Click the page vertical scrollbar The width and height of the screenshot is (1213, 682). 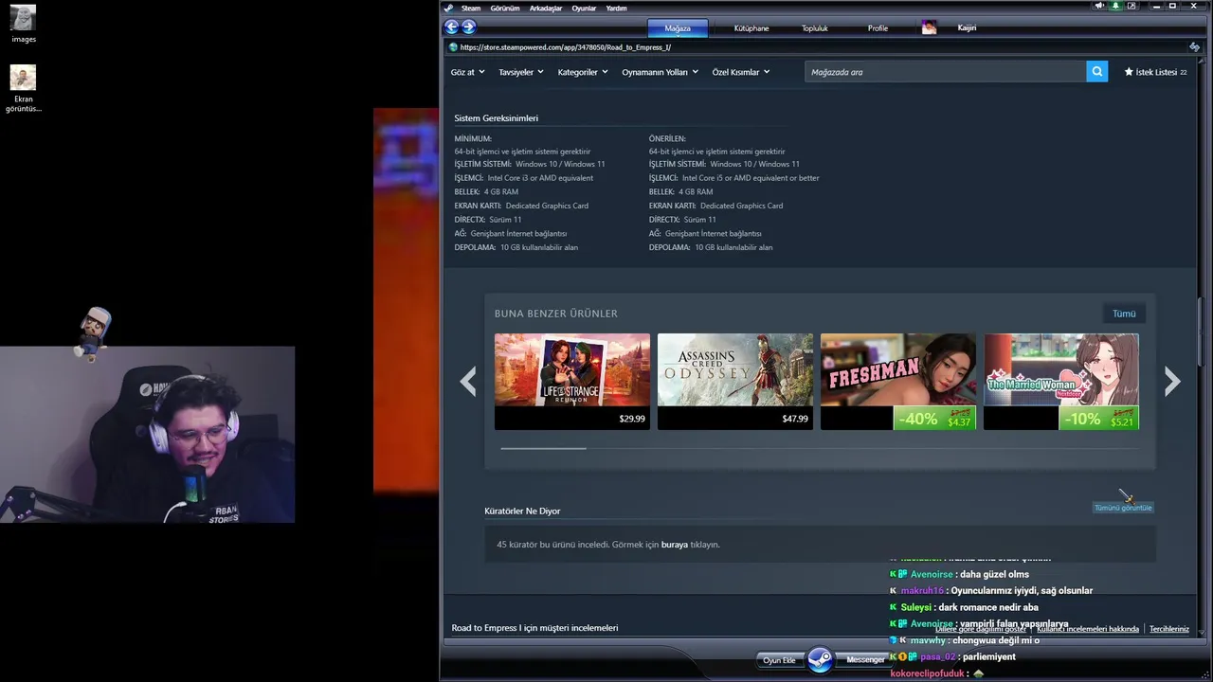click(1200, 332)
